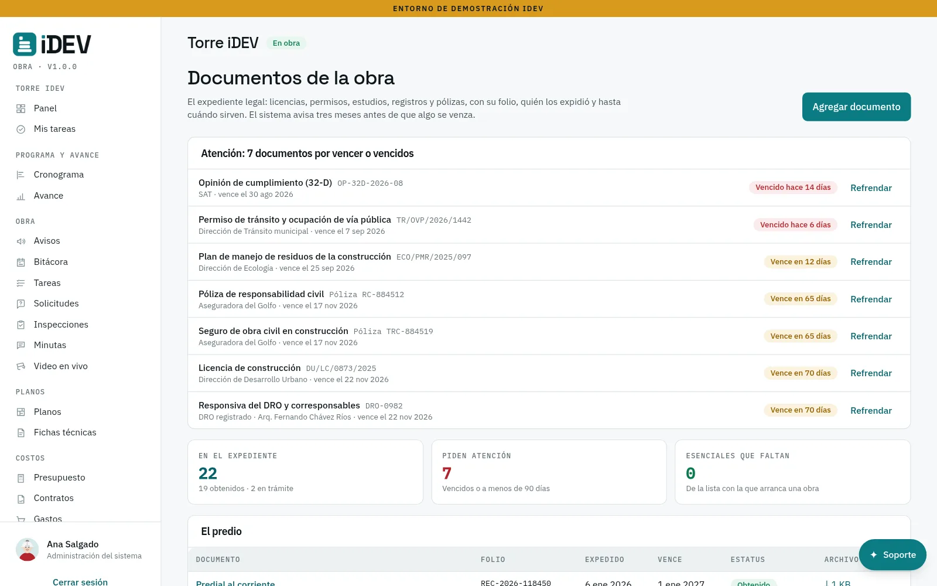Refrendar Responsiva del DRO y corresponsables

tap(871, 411)
